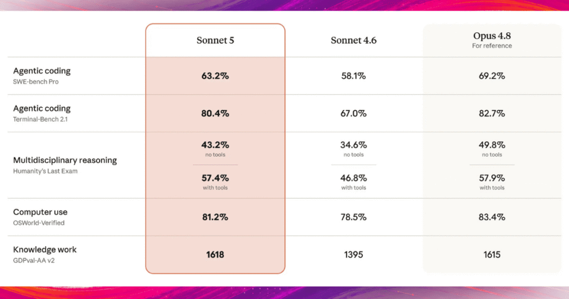Select the Agentic coding SWE-bench Pro row label

42,71
